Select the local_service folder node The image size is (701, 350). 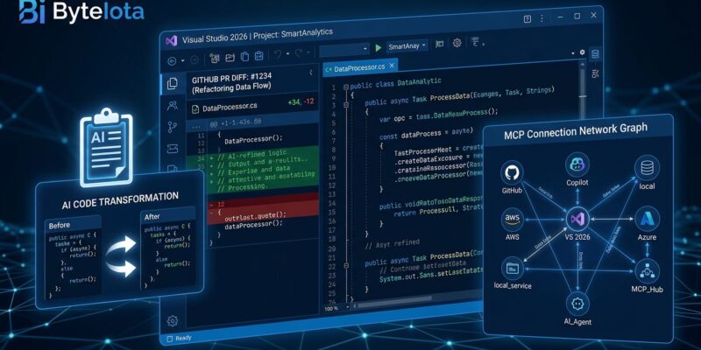tap(513, 269)
